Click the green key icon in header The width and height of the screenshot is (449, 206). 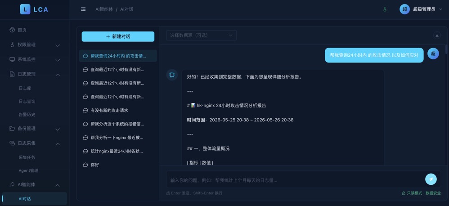[385, 9]
